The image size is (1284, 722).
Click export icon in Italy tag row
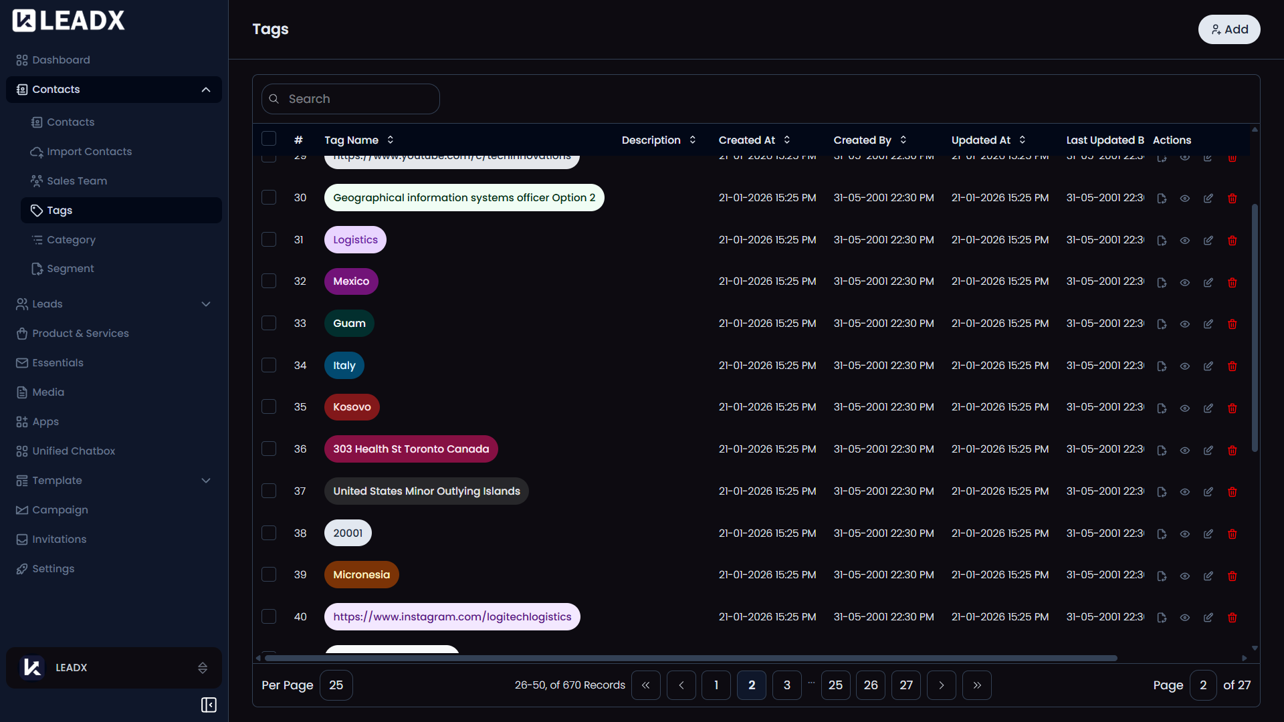coord(1162,366)
